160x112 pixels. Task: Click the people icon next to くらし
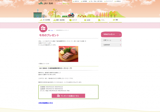(x=99, y=20)
